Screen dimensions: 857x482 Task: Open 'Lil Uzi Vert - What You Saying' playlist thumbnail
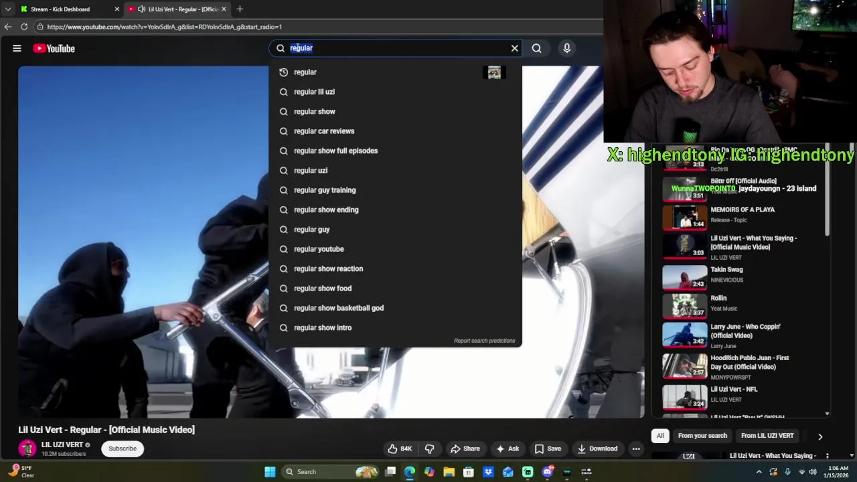pos(684,246)
